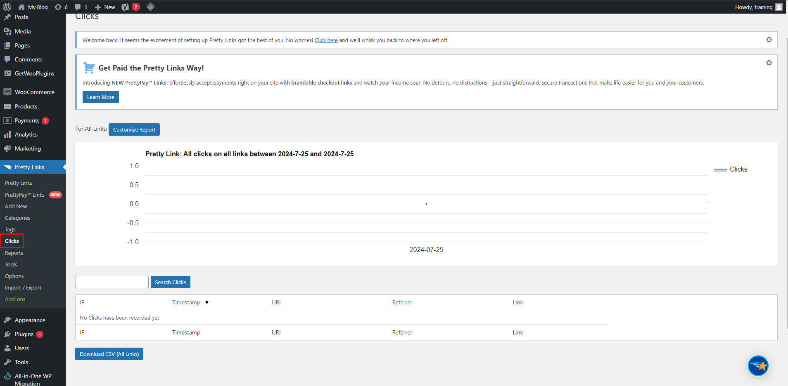Image resolution: width=788 pixels, height=386 pixels.
Task: Dismiss the Welcome back notice
Action: (769, 40)
